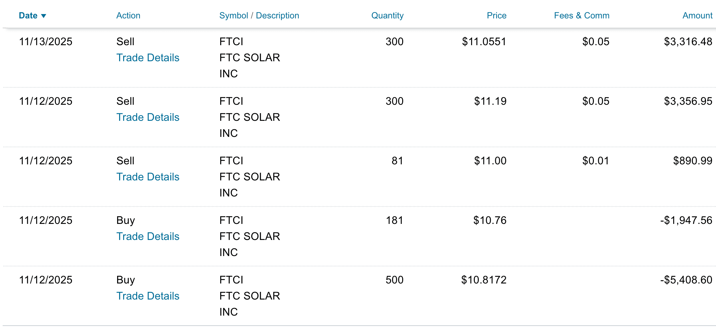The height and width of the screenshot is (332, 716).
Task: Open Trade Details for 11/13/2025 sell
Action: point(148,58)
